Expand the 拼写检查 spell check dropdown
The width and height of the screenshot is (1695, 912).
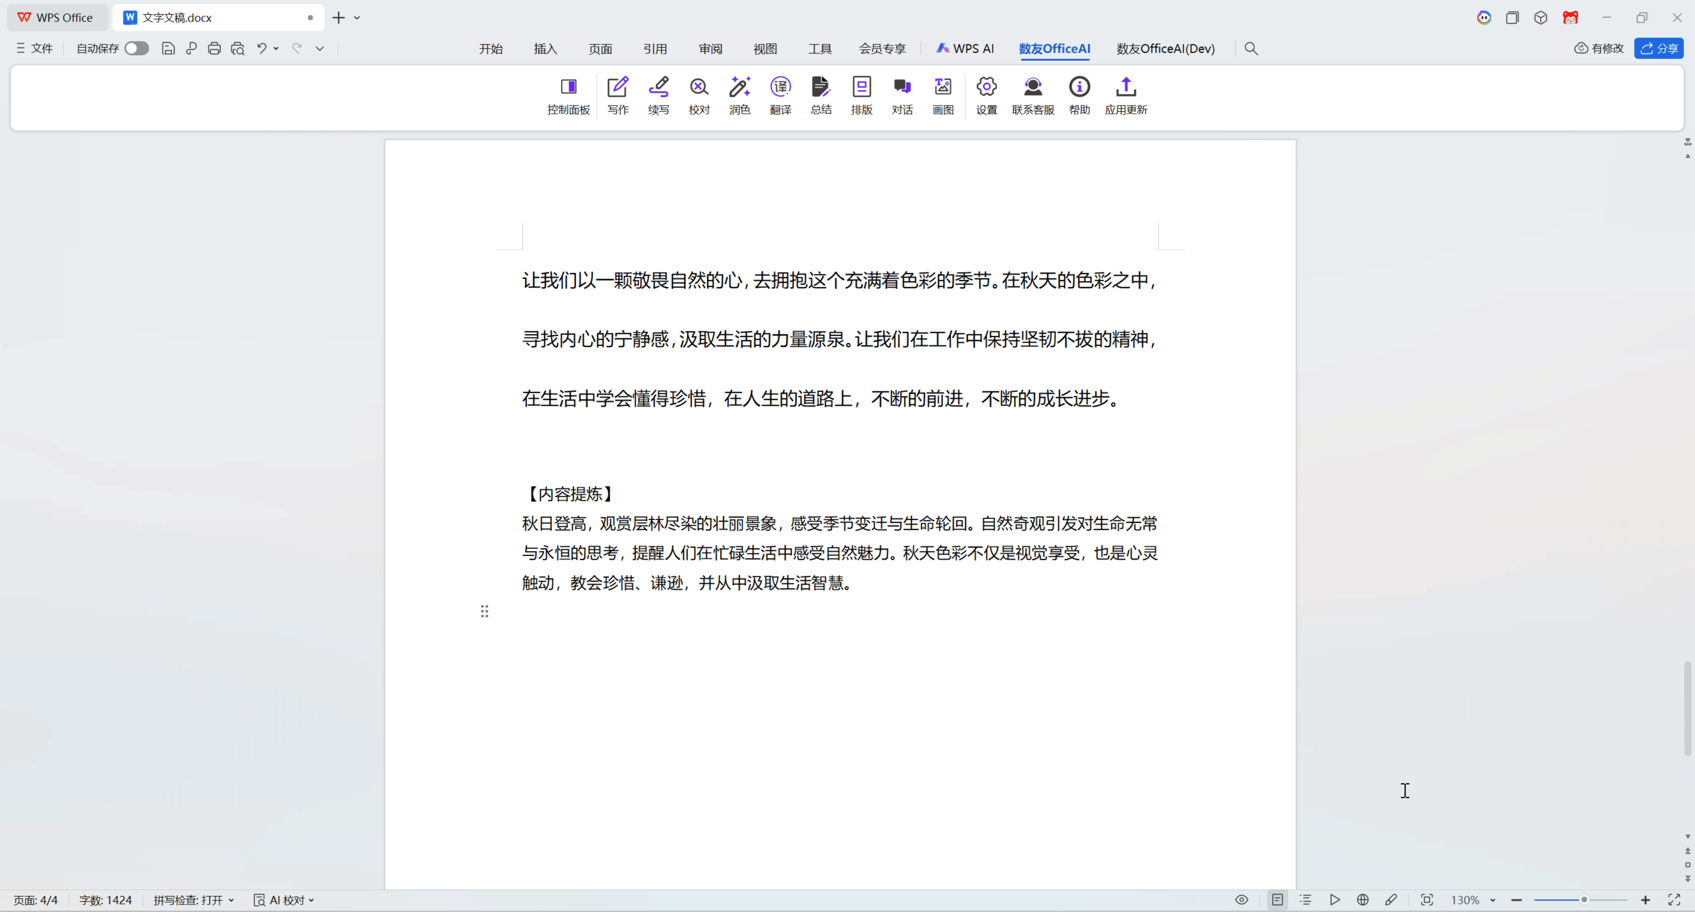pyautogui.click(x=193, y=900)
